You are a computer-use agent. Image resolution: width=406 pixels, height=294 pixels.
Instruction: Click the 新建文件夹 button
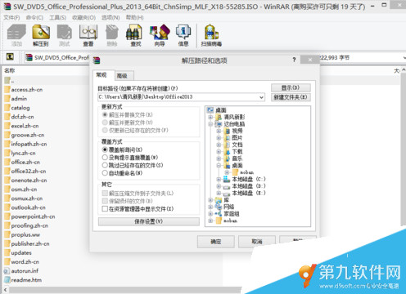click(x=291, y=97)
